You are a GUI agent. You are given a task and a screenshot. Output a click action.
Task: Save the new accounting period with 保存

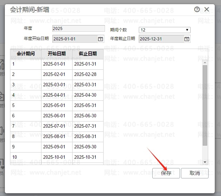tap(166, 173)
